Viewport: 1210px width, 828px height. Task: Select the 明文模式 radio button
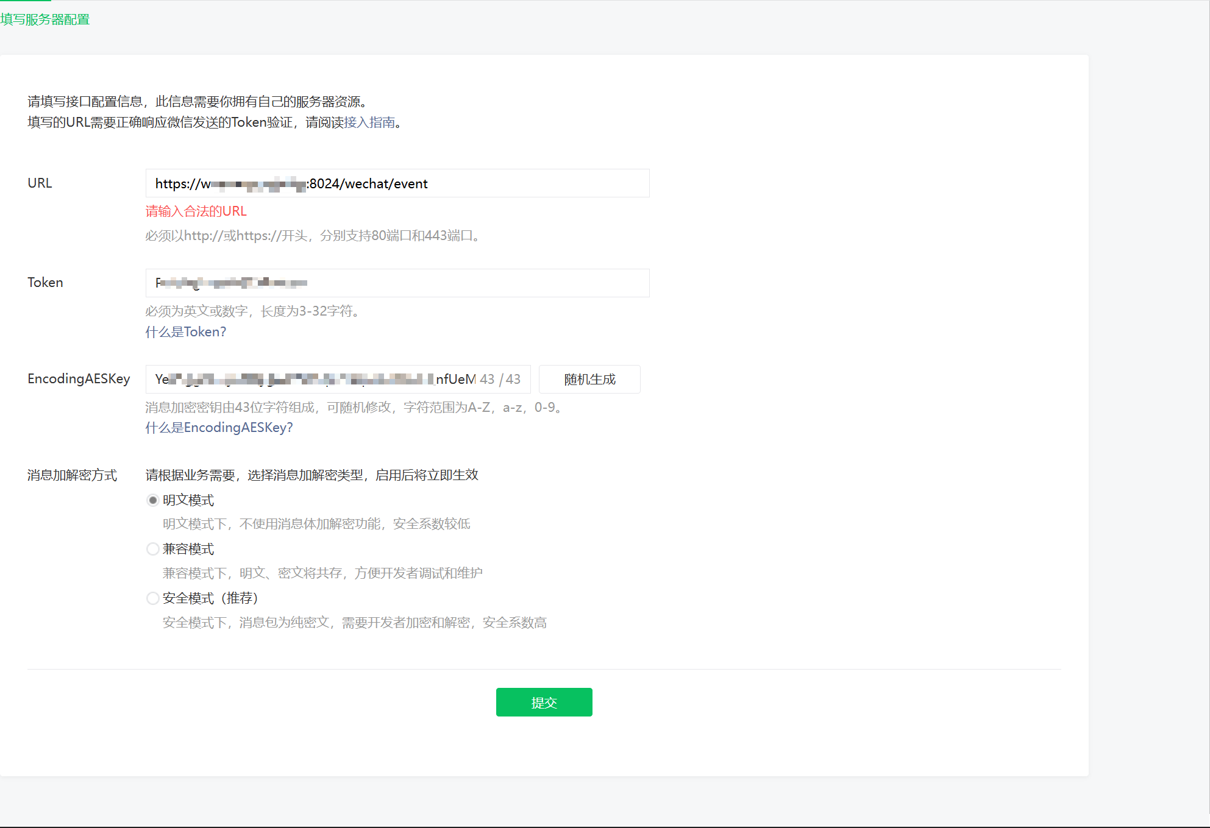(153, 500)
